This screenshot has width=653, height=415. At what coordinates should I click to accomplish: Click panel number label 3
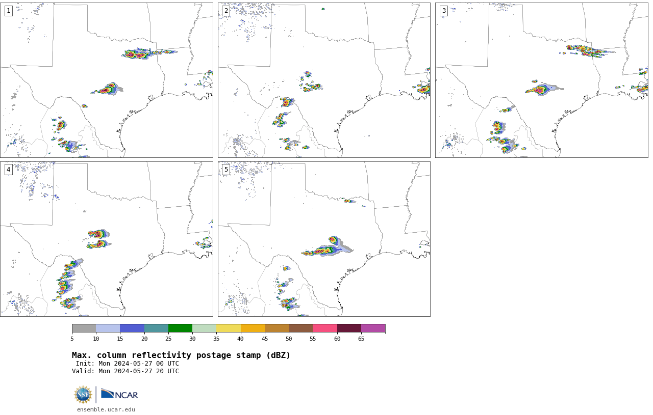(x=444, y=11)
